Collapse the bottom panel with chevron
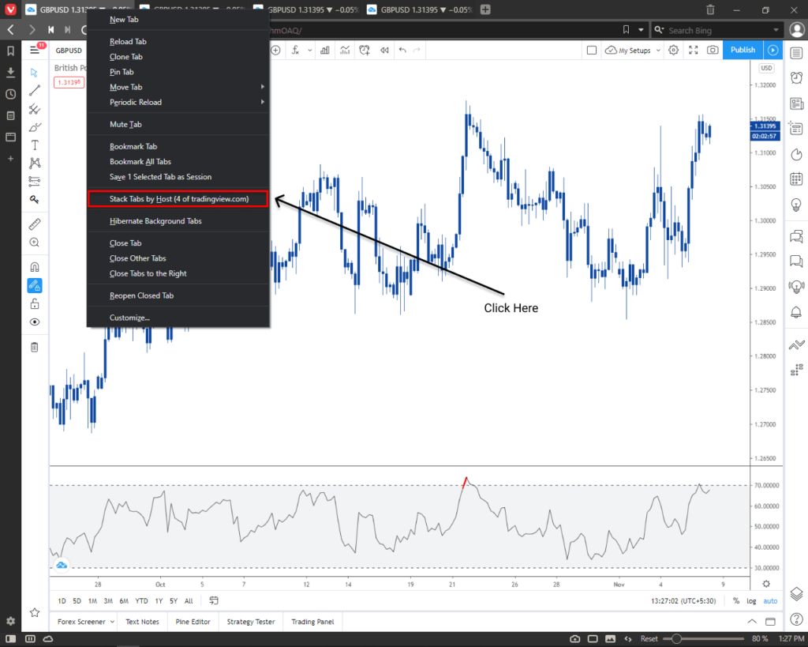The height and width of the screenshot is (647, 808). pyautogui.click(x=752, y=621)
